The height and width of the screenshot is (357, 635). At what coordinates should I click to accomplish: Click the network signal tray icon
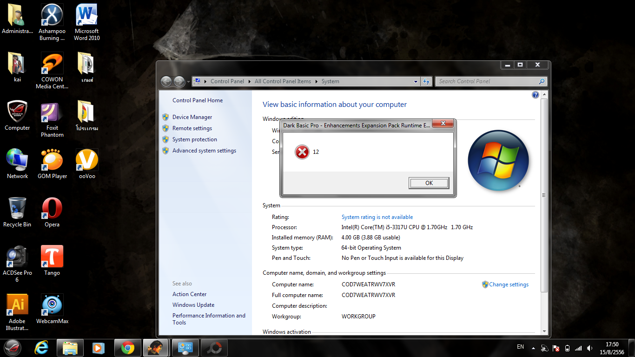pyautogui.click(x=578, y=348)
